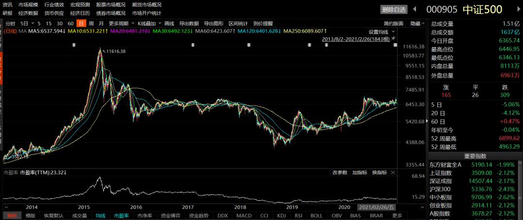
Task: Open 债券市场概况 menu item
Action: tap(111, 14)
